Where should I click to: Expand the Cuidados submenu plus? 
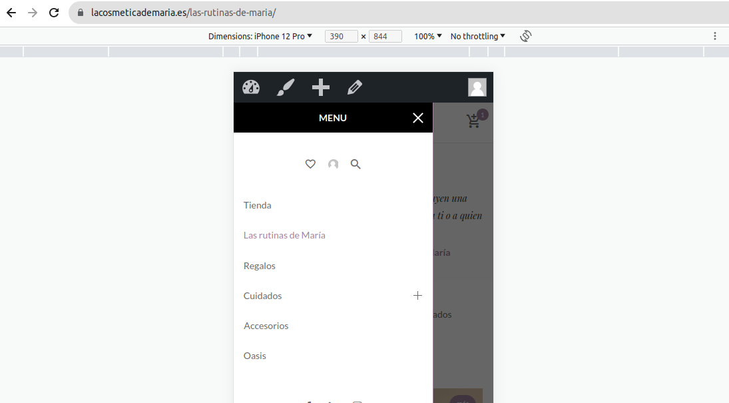(417, 296)
